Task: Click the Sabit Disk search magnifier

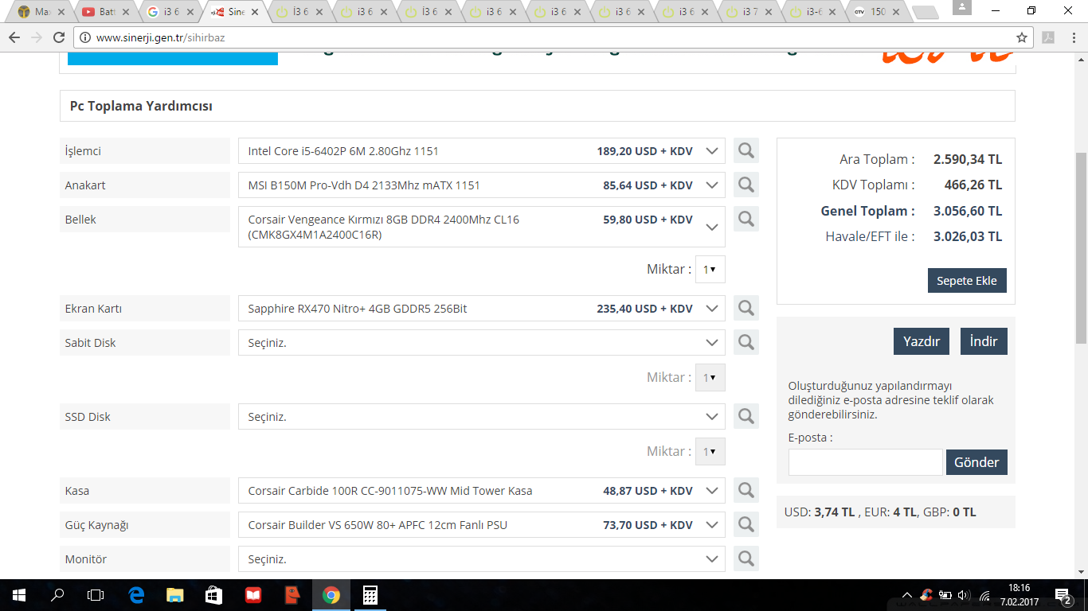Action: point(746,342)
